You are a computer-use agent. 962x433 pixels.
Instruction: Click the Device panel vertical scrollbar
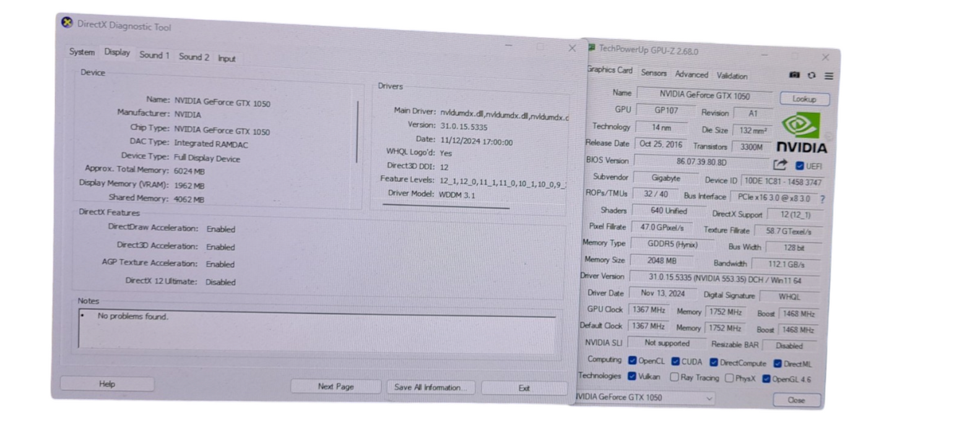pyautogui.click(x=357, y=131)
